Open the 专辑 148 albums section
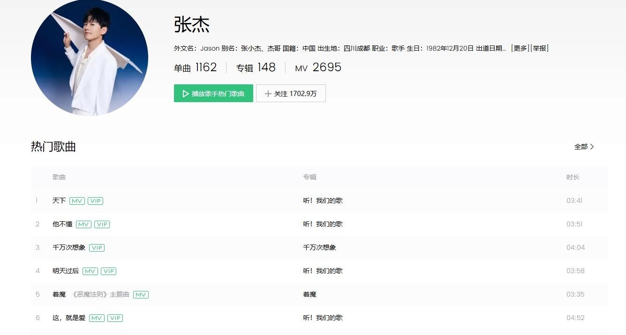The image size is (626, 335). pos(256,67)
